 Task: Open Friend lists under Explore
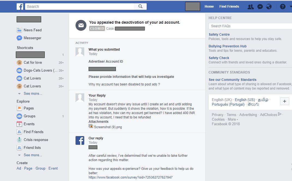coord(32,148)
